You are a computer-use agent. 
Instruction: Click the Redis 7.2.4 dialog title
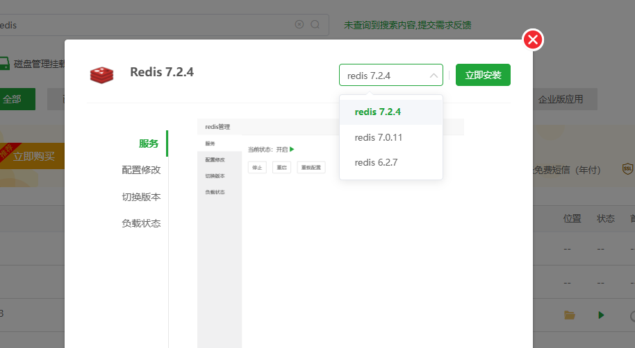pyautogui.click(x=162, y=72)
